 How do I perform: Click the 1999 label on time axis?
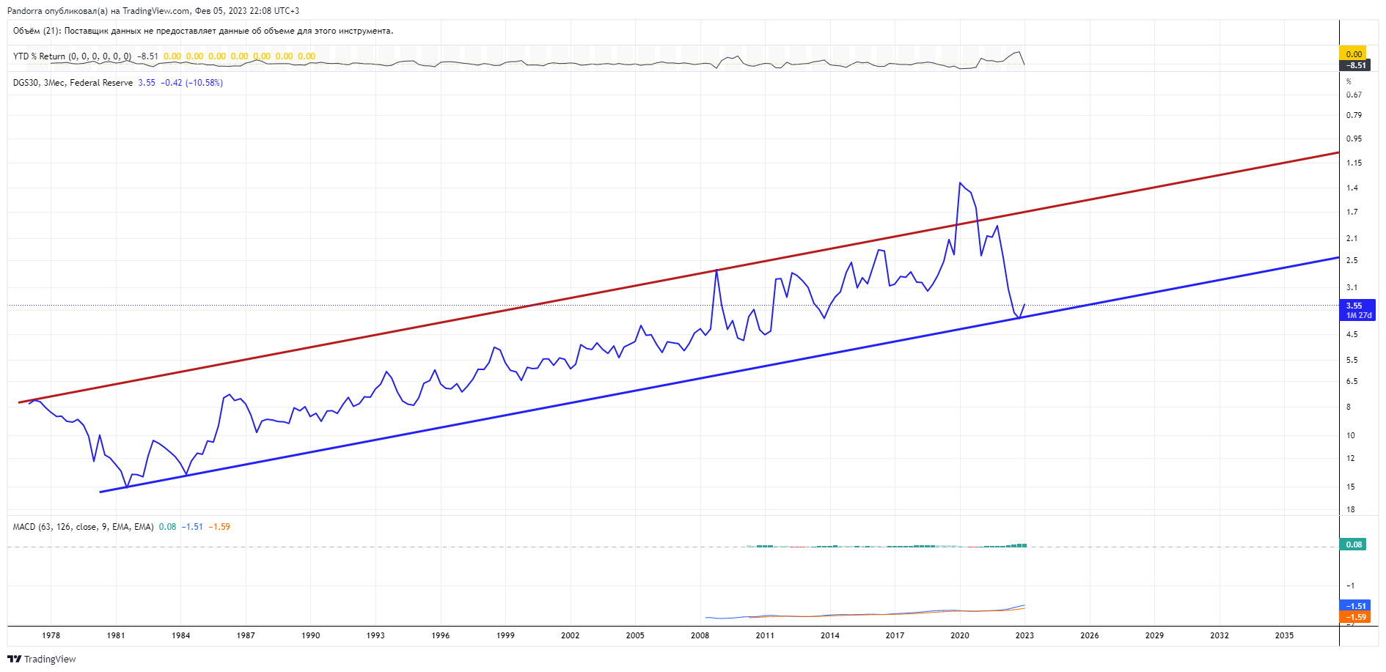[505, 635]
